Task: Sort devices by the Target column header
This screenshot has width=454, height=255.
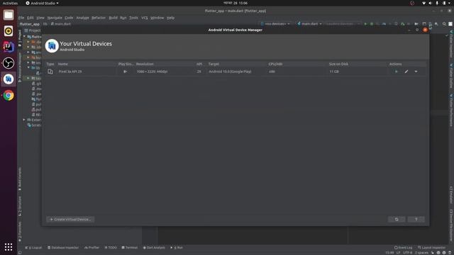Action: pyautogui.click(x=214, y=64)
